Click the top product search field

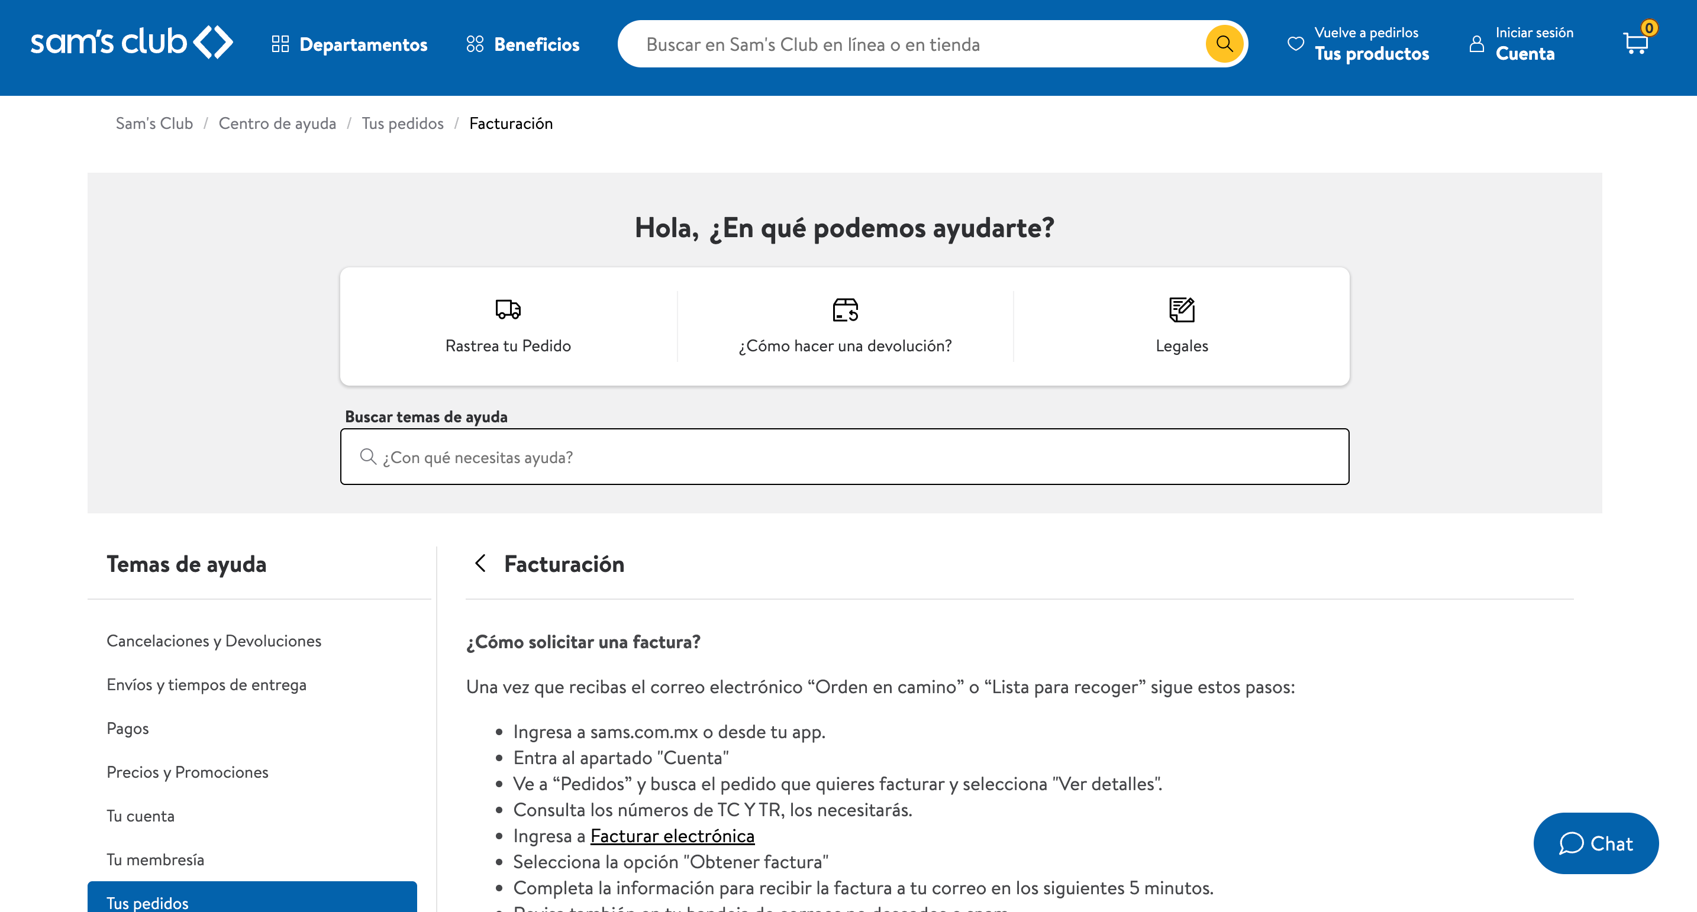coord(922,44)
